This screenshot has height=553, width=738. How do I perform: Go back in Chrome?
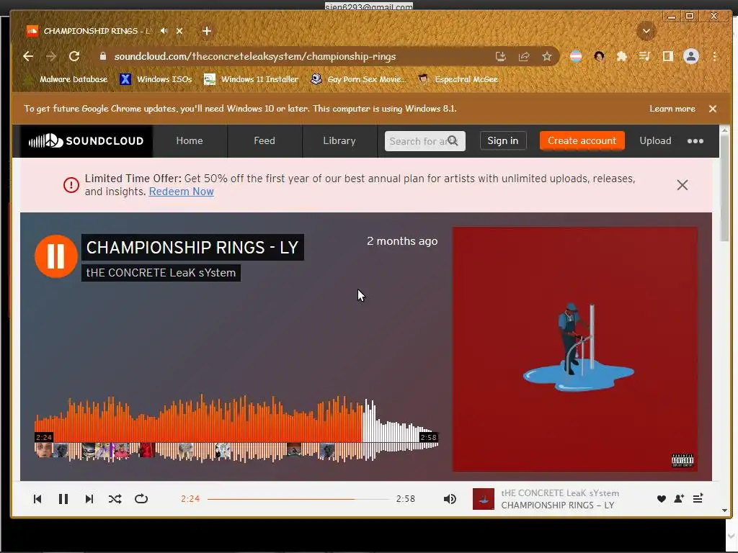coord(28,56)
